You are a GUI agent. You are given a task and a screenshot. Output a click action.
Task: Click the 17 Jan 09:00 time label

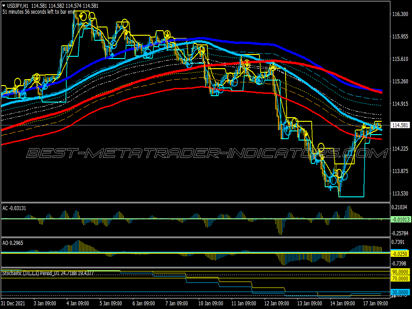pyautogui.click(x=376, y=303)
